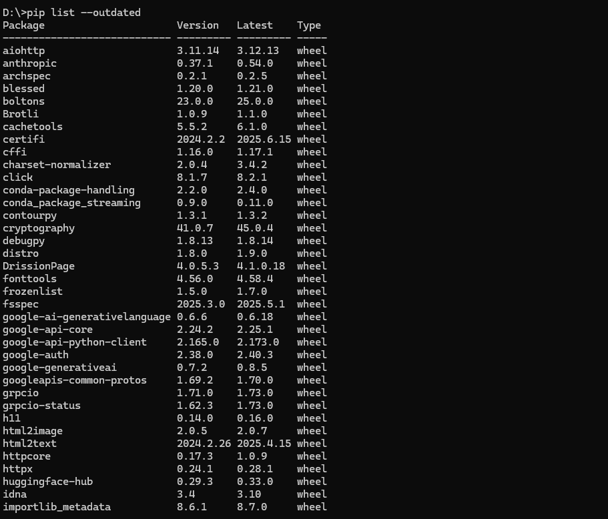Viewport: 608px width, 519px height.
Task: Click the certifi package name
Action: pyautogui.click(x=23, y=139)
